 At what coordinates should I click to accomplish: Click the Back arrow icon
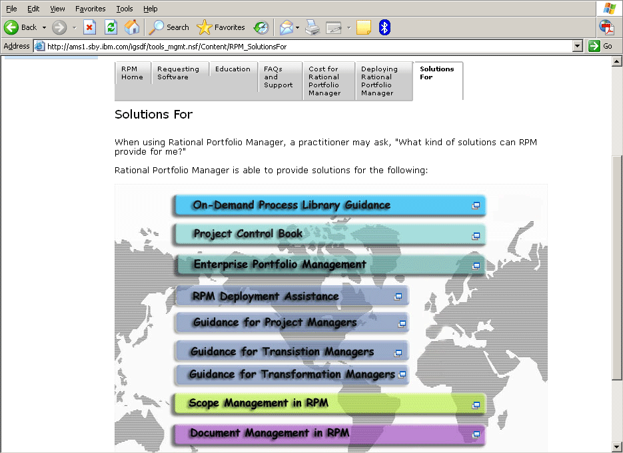pos(11,27)
